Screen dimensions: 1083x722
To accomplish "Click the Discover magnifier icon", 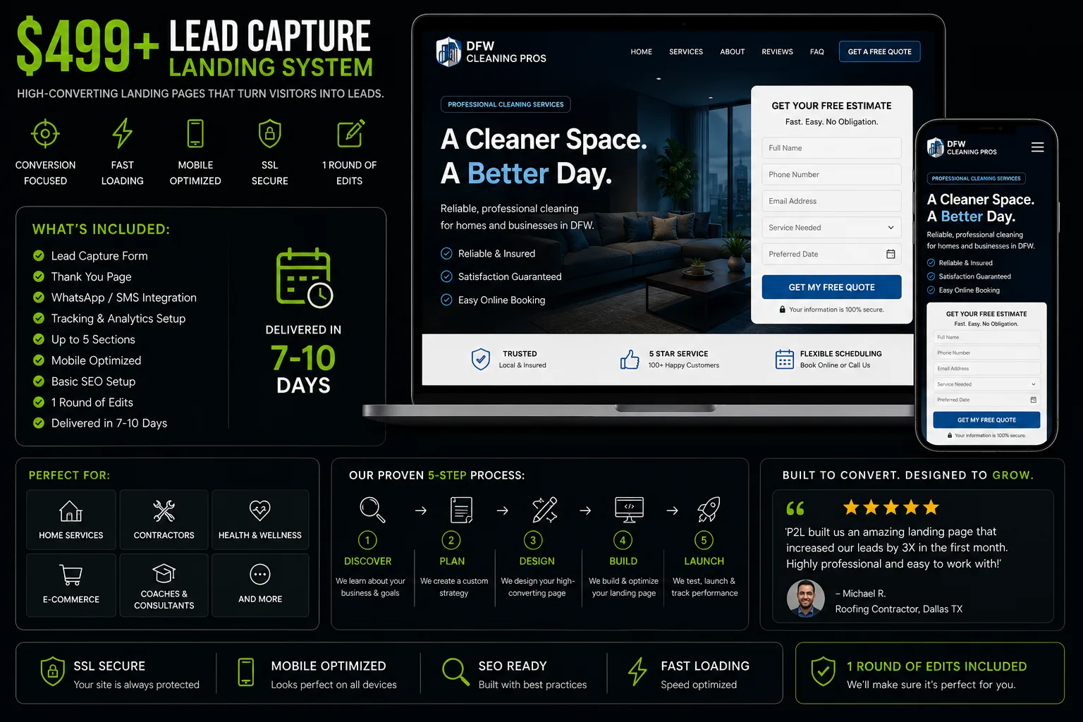I will 372,509.
